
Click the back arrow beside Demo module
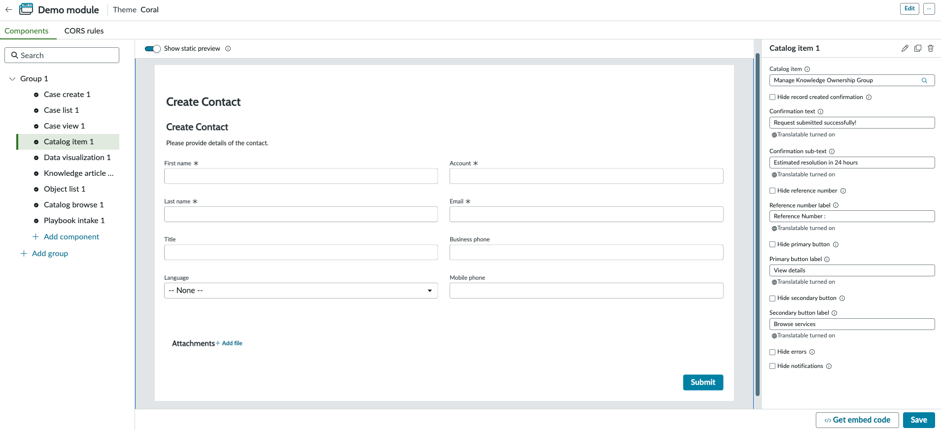(x=8, y=9)
